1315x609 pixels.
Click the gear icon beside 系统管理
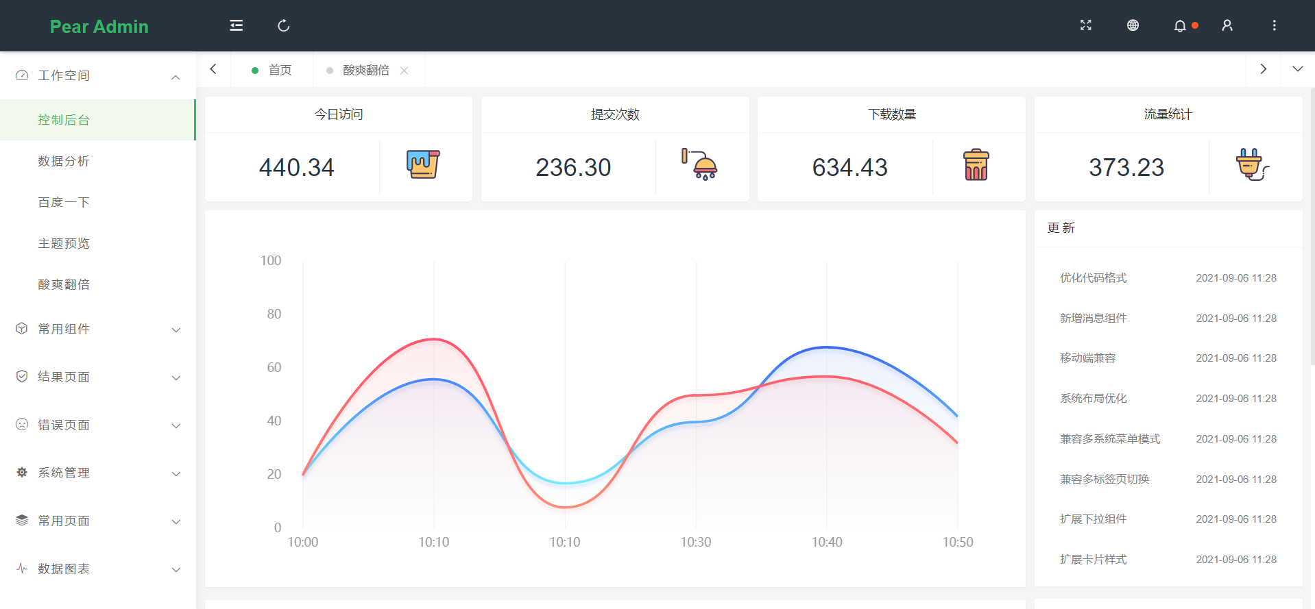click(x=22, y=472)
